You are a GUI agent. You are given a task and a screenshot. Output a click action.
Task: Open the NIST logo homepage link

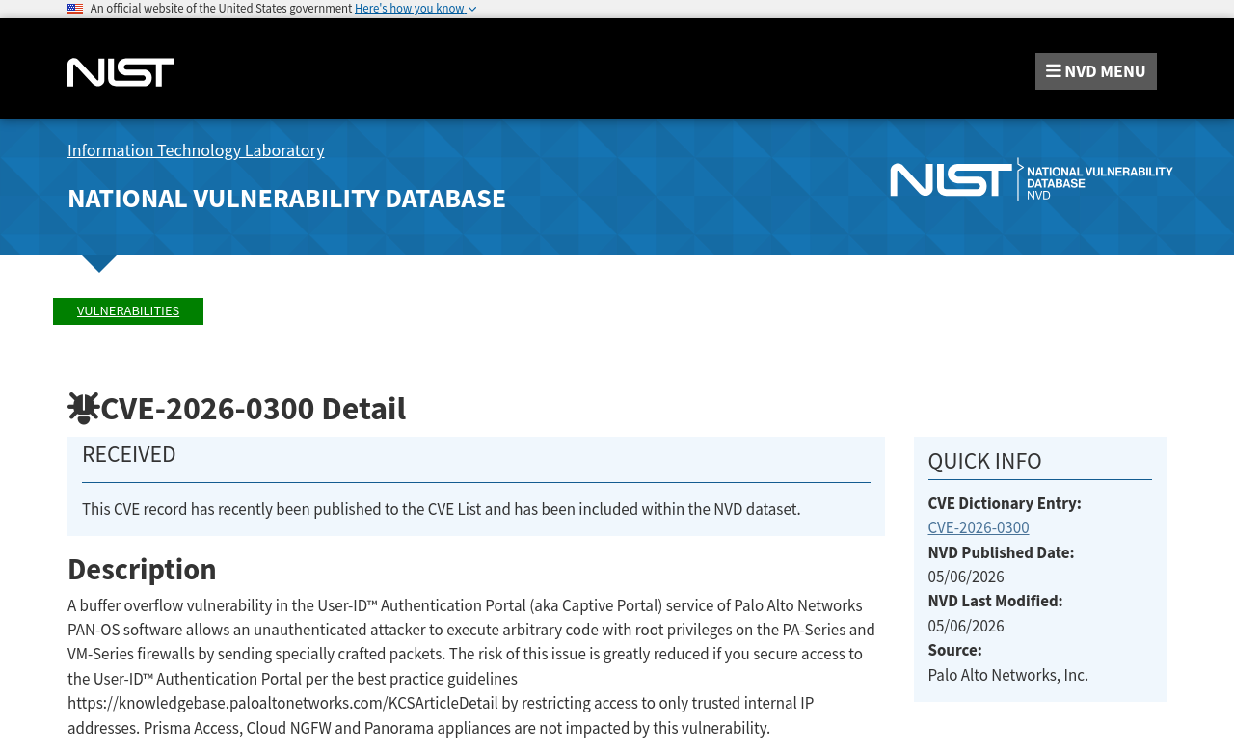(121, 72)
